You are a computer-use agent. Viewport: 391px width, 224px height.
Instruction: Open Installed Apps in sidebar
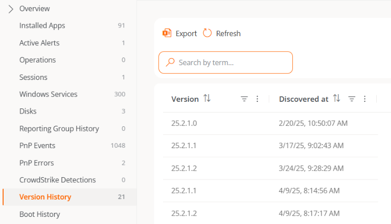click(x=42, y=25)
